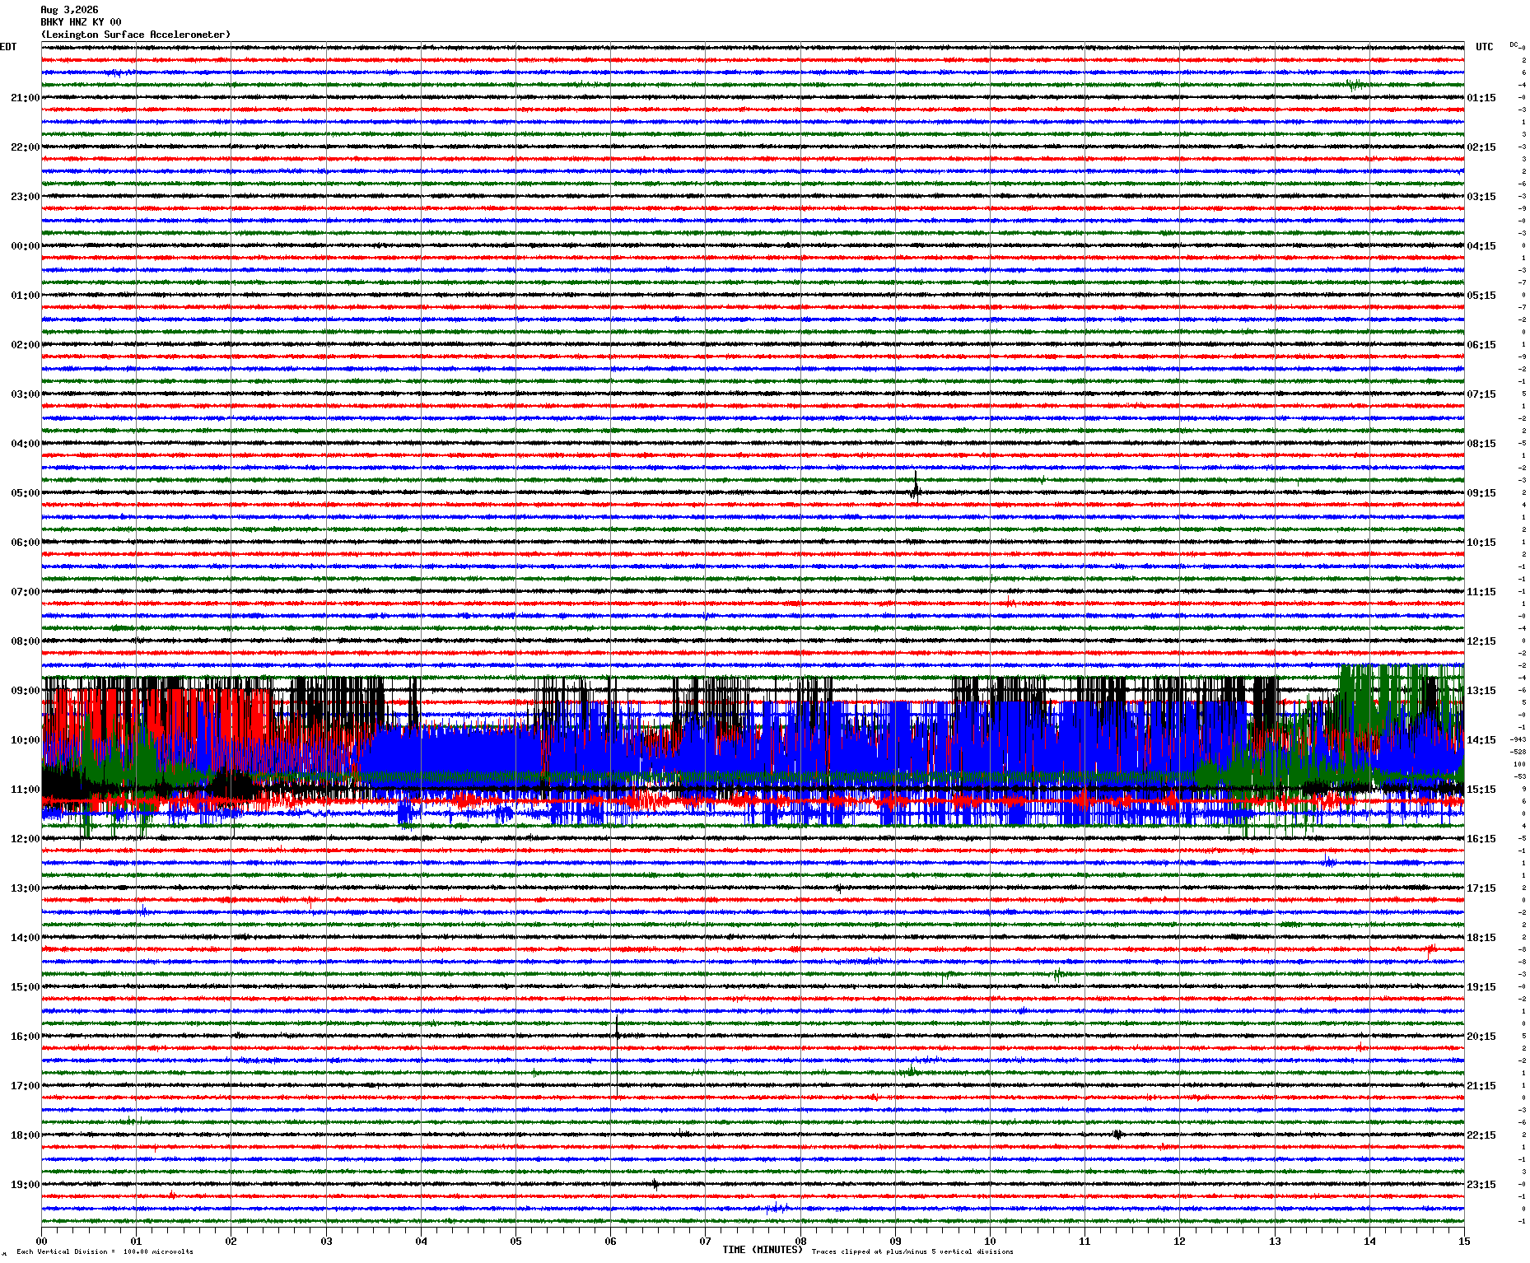Click the "08:15" UTC row label

pos(1481,444)
